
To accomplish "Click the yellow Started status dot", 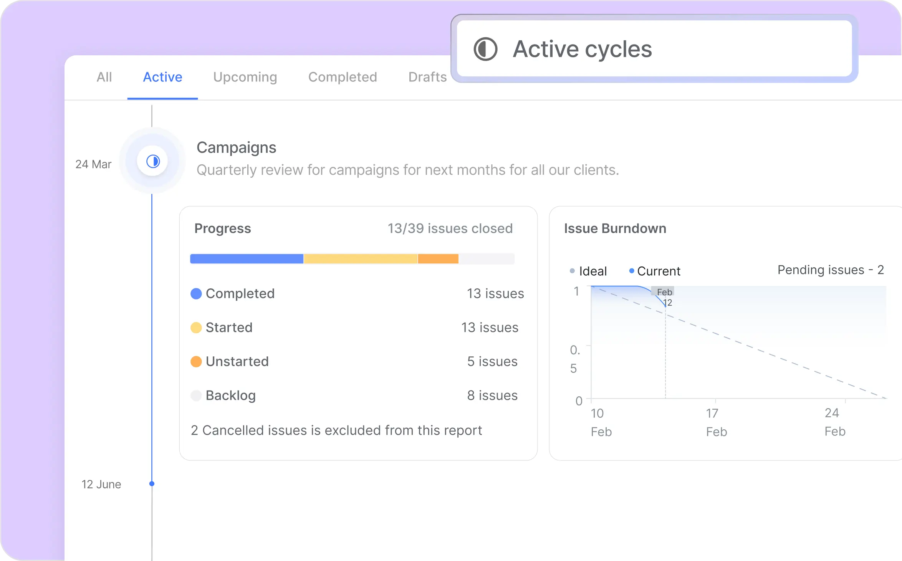I will [x=196, y=328].
